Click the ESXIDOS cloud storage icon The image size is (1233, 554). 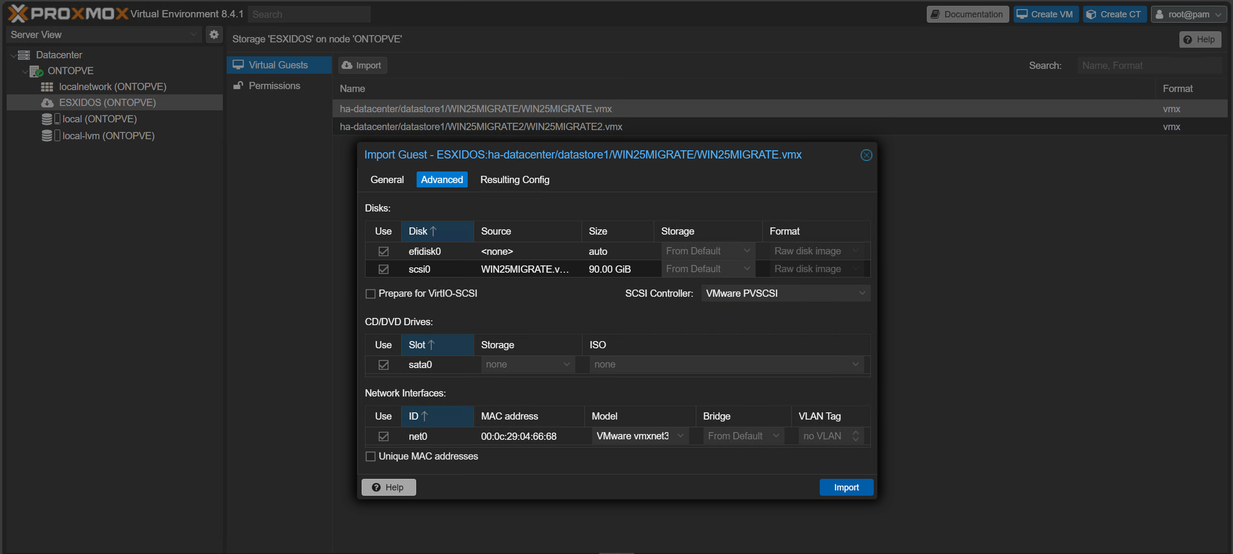47,103
